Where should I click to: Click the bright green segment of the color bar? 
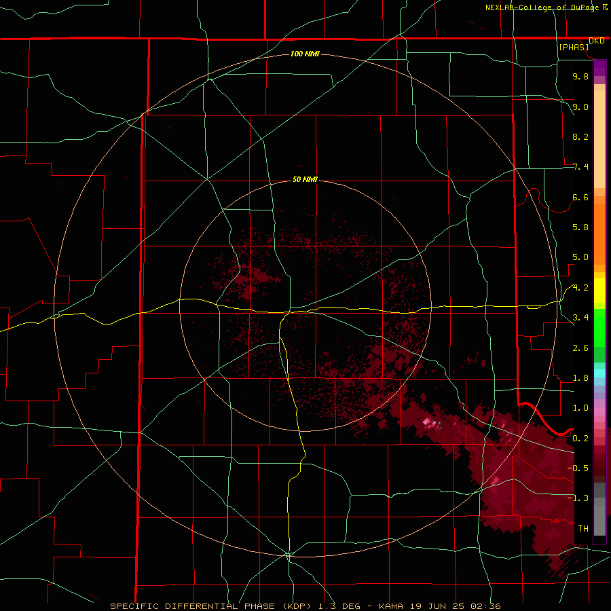(x=599, y=328)
